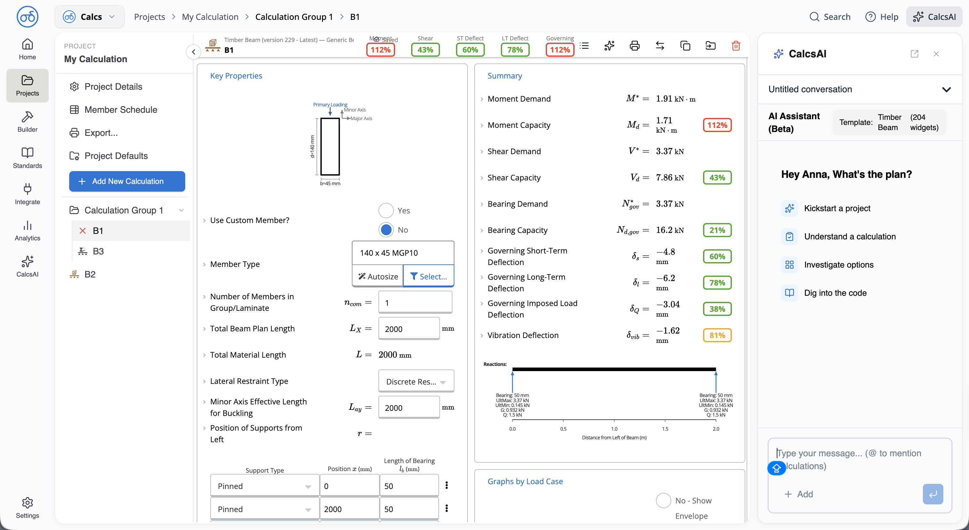Open the list view icon in B1 toolbar
The width and height of the screenshot is (969, 530).
tap(584, 46)
